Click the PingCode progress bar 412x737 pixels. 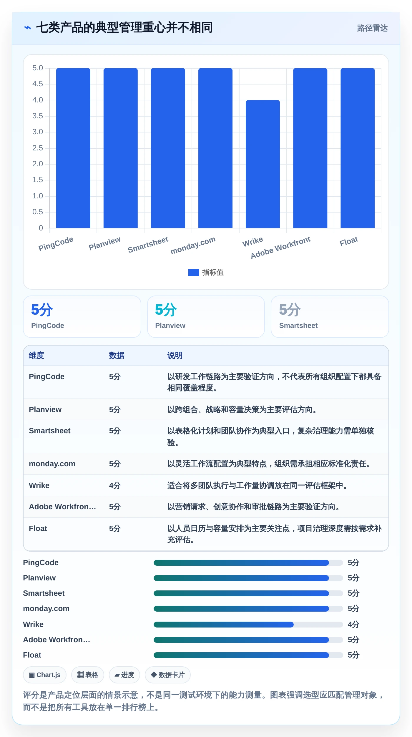click(x=248, y=563)
